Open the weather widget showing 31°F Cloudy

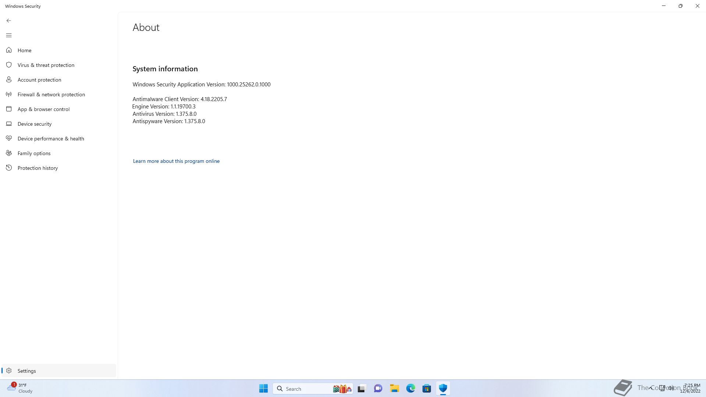click(x=20, y=388)
